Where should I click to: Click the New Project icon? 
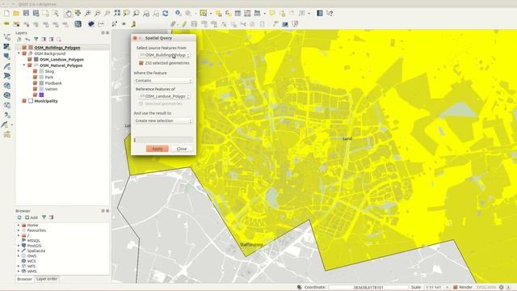pos(6,13)
